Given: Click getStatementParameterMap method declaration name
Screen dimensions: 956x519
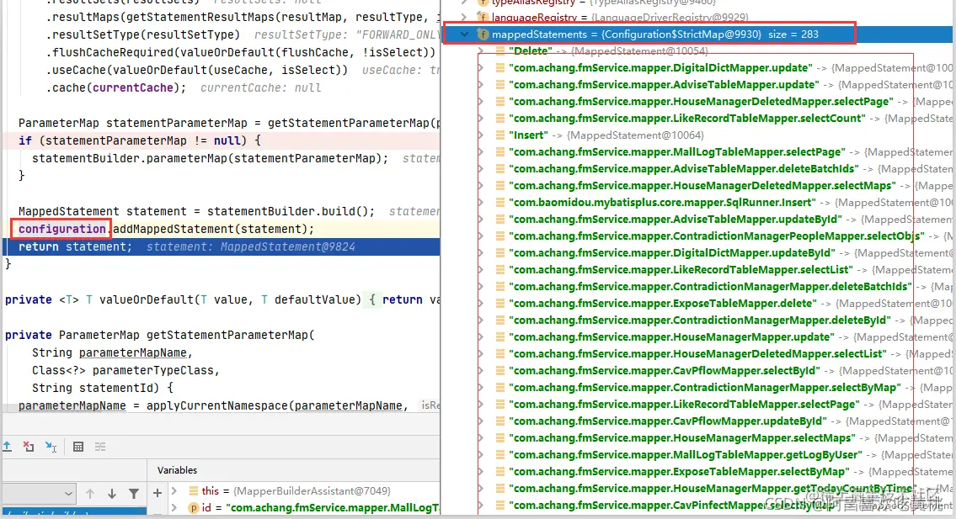Looking at the screenshot, I should click(x=227, y=335).
